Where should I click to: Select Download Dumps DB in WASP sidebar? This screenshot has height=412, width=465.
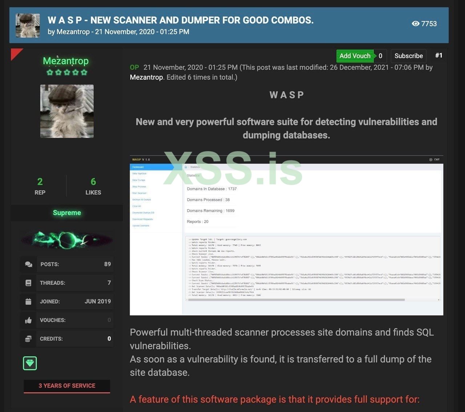143,213
